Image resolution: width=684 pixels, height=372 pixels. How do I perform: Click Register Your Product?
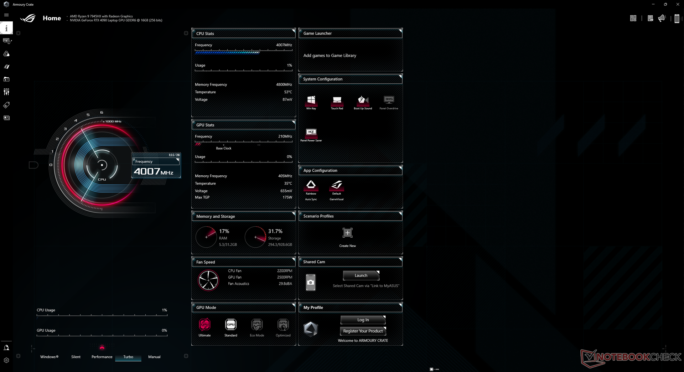363,331
